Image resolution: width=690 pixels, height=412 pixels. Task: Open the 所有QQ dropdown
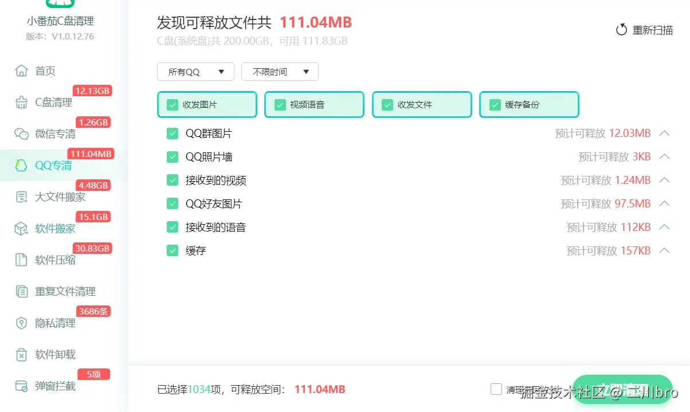195,72
